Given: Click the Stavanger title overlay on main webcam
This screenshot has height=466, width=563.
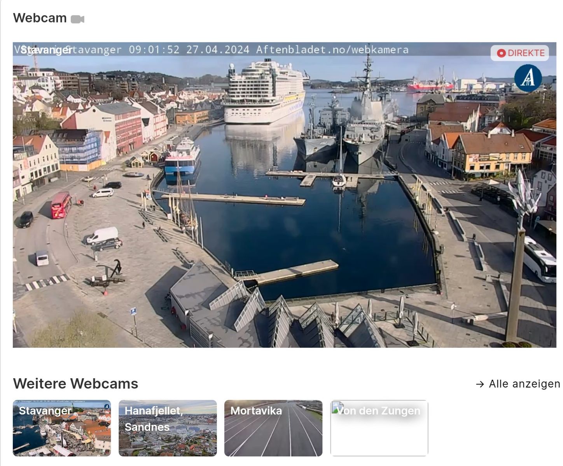Looking at the screenshot, I should (x=46, y=50).
